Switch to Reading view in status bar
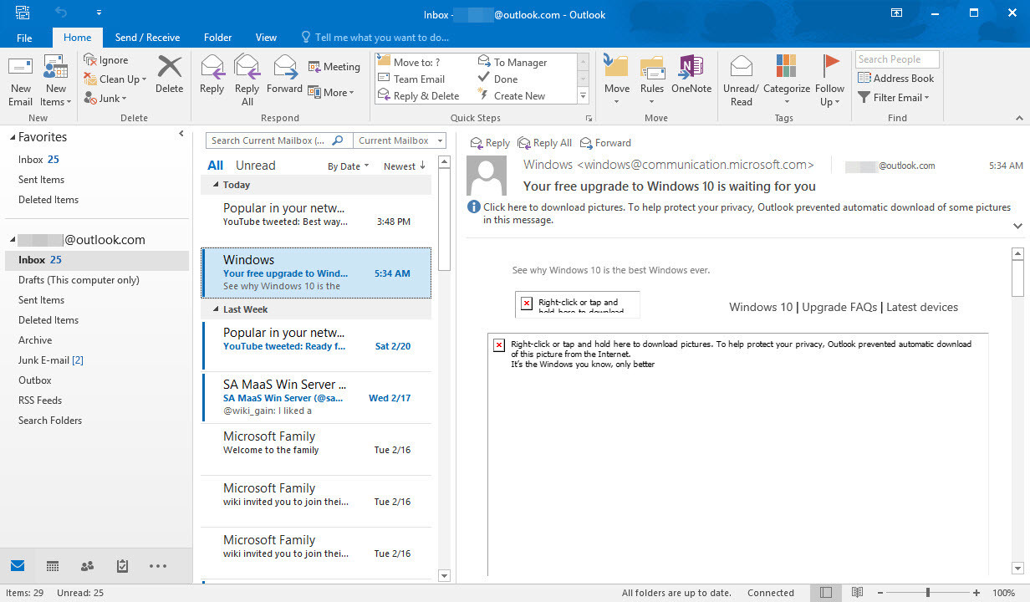The width and height of the screenshot is (1030, 602). (x=857, y=592)
